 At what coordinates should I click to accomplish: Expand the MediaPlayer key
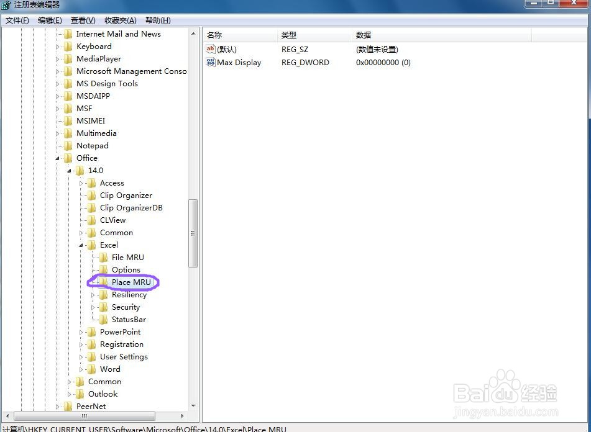point(57,60)
